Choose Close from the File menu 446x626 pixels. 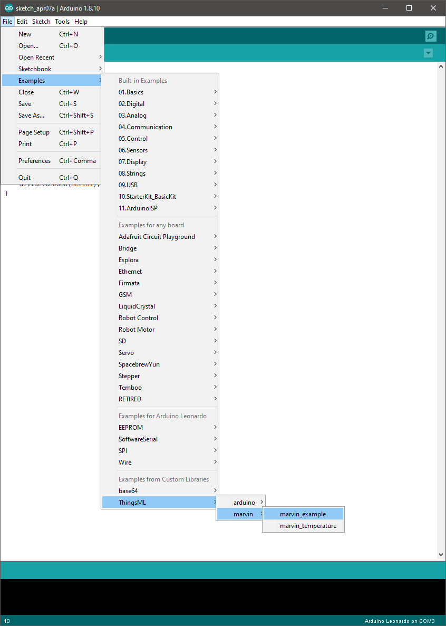click(x=52, y=92)
